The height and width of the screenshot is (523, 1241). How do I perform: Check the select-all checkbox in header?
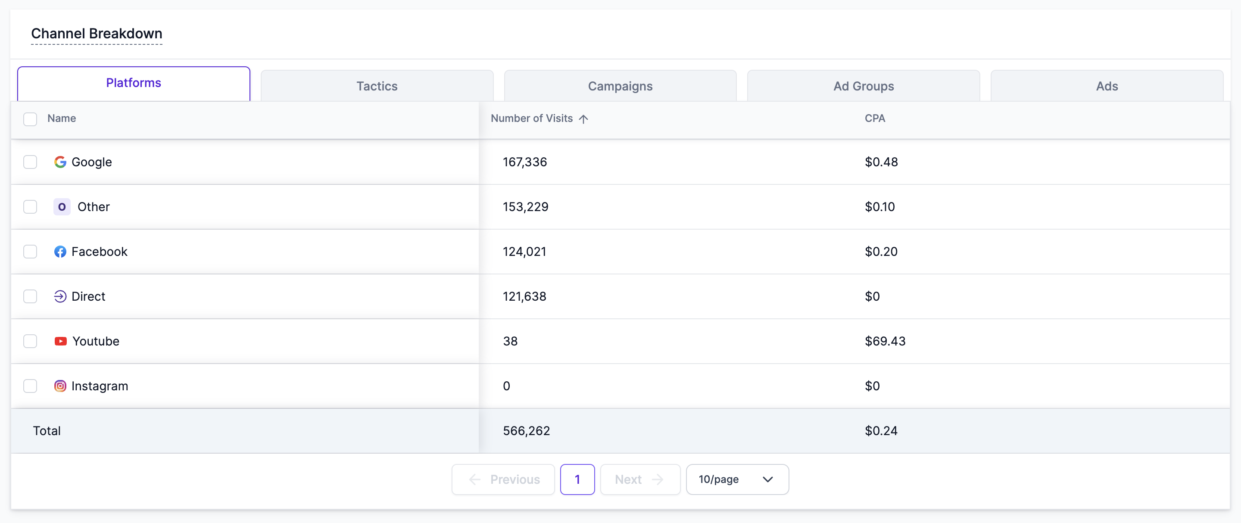[x=30, y=119]
